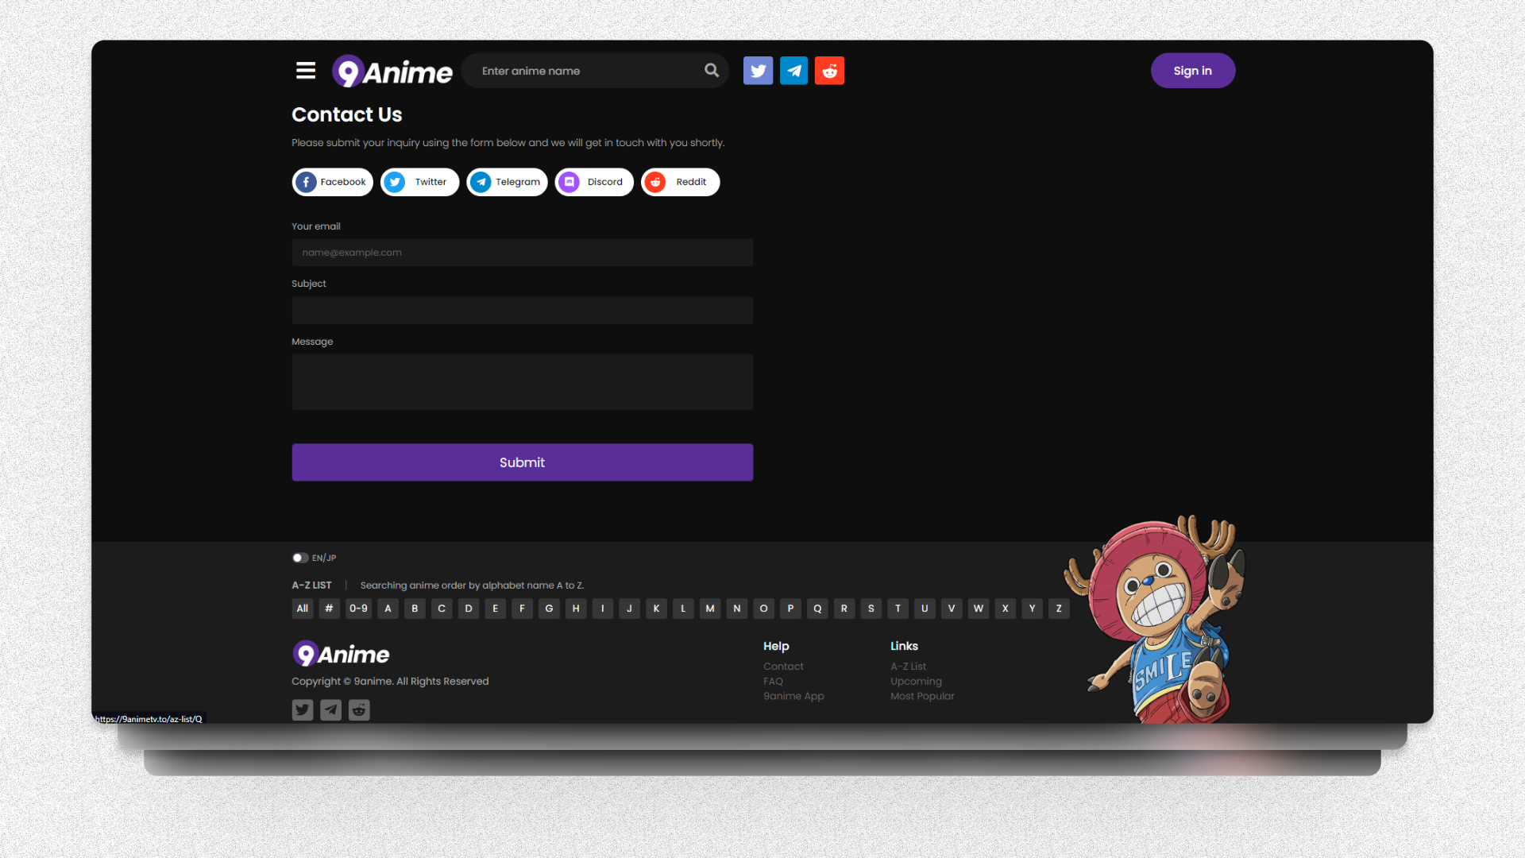Click the footer Reddit icon
Viewport: 1525px width, 858px height.
tap(359, 709)
